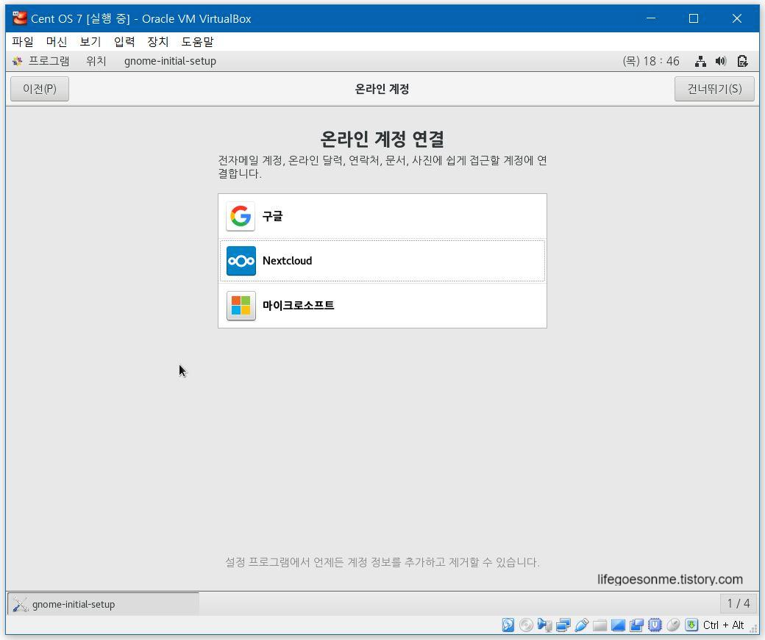Click VirtualBox CPU chip status icon
This screenshot has width=765, height=640.
pyautogui.click(x=655, y=625)
